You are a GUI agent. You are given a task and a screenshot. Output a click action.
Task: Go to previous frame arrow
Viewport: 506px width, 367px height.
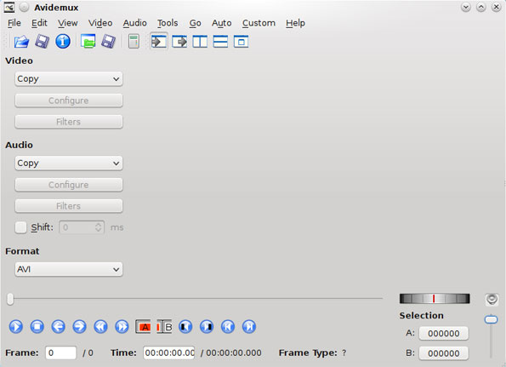click(59, 327)
